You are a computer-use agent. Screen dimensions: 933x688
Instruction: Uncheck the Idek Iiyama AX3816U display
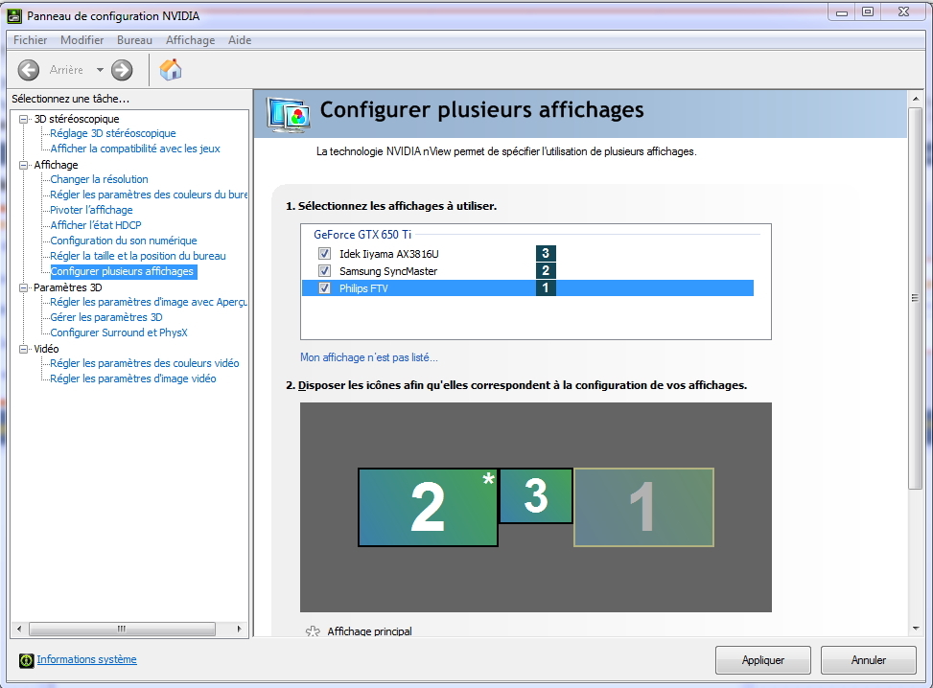coord(324,253)
